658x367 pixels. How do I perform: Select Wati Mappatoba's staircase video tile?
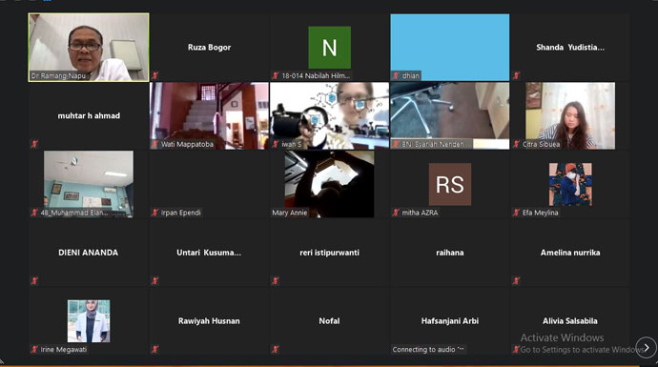coord(209,115)
